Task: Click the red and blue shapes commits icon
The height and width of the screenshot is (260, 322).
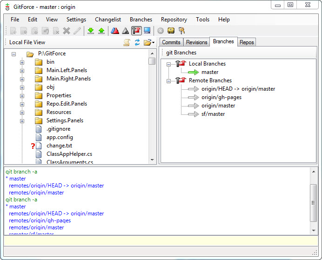Action: (x=115, y=31)
